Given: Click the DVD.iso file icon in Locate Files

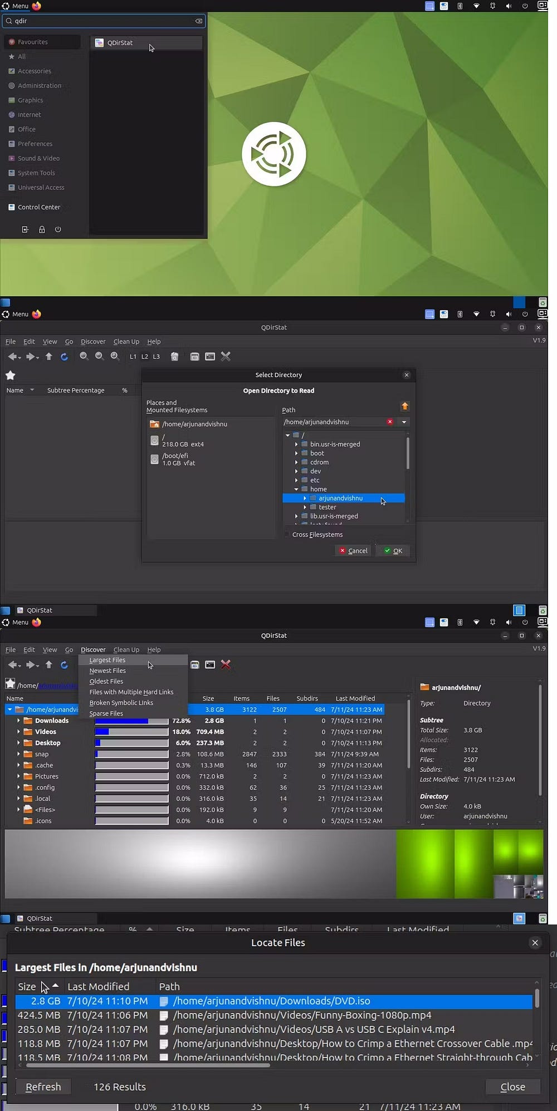Looking at the screenshot, I should pyautogui.click(x=164, y=1001).
